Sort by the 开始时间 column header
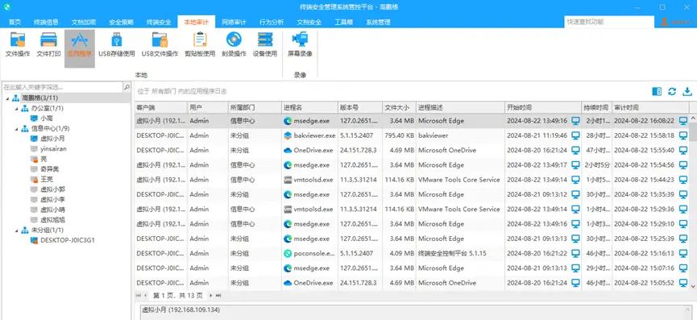697x320 pixels. tap(543, 107)
